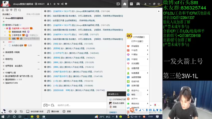Toggle the taskbar 中 IME language indicator

click(140, 117)
